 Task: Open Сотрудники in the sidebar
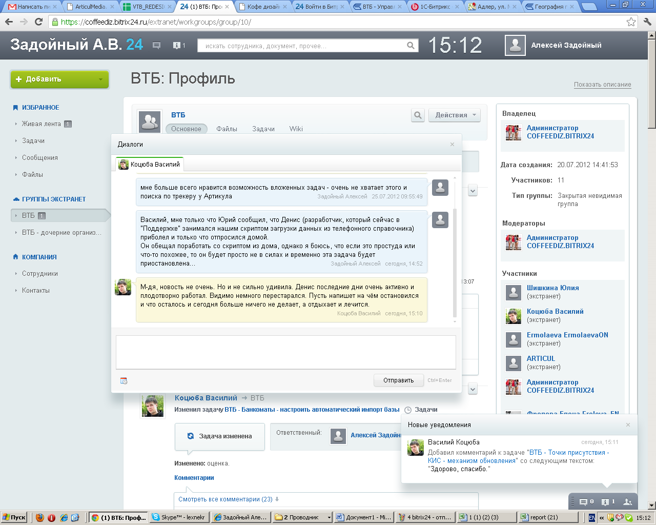[40, 274]
